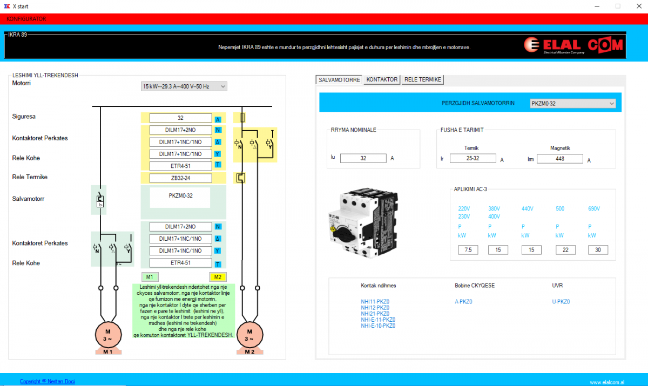Click the M1 motor symbol
Image resolution: width=648 pixels, height=386 pixels.
[x=107, y=334]
